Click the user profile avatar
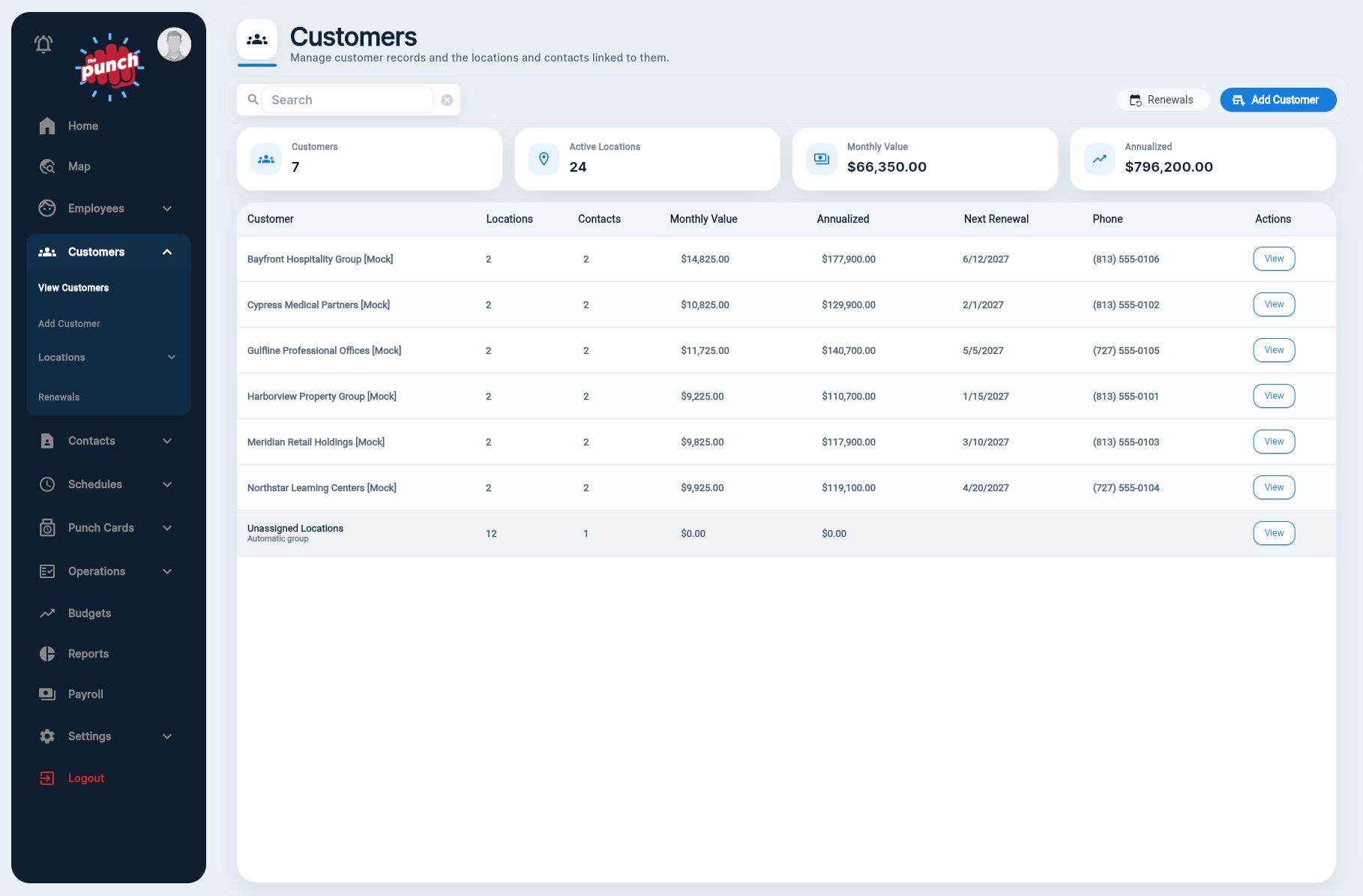The height and width of the screenshot is (896, 1363). click(174, 45)
